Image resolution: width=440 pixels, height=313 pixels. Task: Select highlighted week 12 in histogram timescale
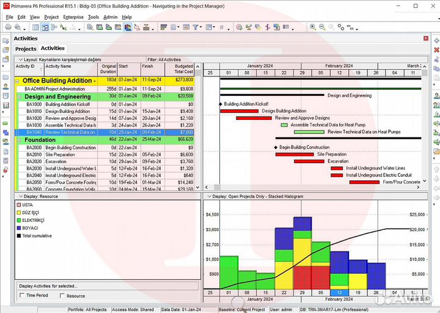tap(339, 292)
